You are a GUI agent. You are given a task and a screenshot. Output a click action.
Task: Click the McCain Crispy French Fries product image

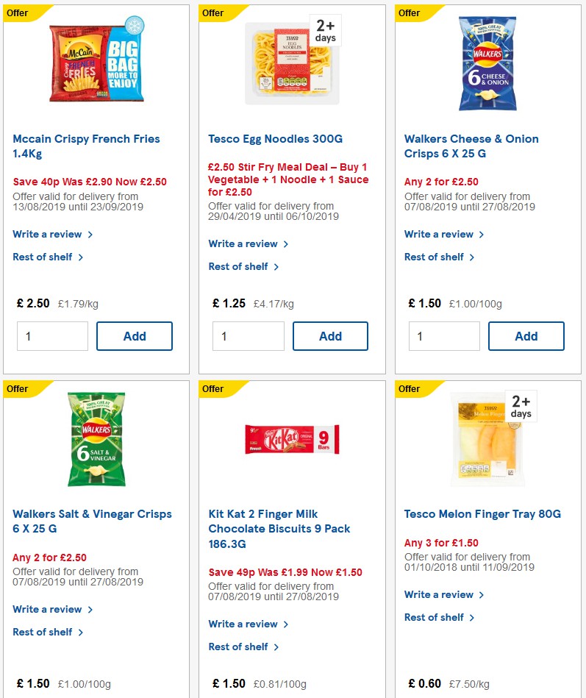point(96,63)
